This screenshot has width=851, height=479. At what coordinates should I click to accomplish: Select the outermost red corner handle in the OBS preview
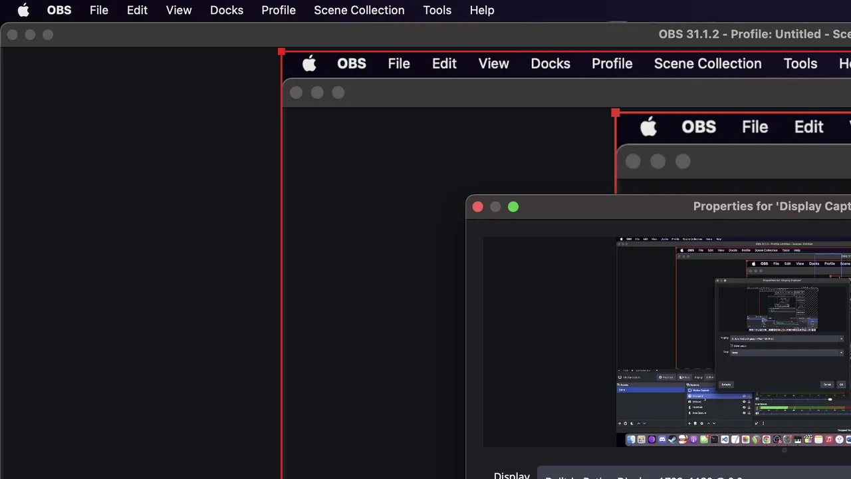[x=282, y=51]
